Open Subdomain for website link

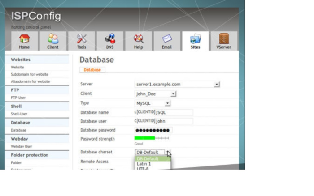pyautogui.click(x=30, y=74)
